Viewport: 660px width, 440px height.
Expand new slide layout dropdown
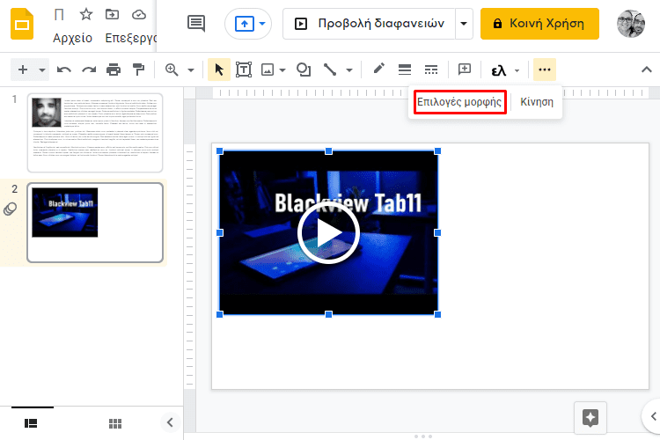click(42, 70)
